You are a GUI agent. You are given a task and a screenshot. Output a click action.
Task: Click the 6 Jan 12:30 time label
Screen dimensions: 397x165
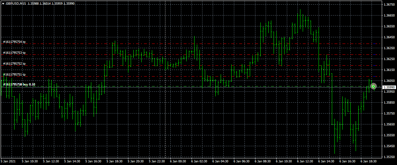click(x=305, y=162)
